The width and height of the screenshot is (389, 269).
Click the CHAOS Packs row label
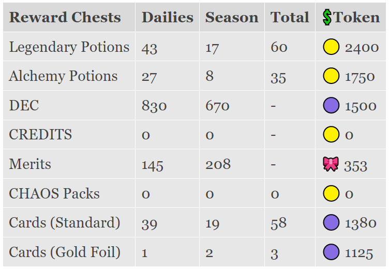(x=54, y=193)
